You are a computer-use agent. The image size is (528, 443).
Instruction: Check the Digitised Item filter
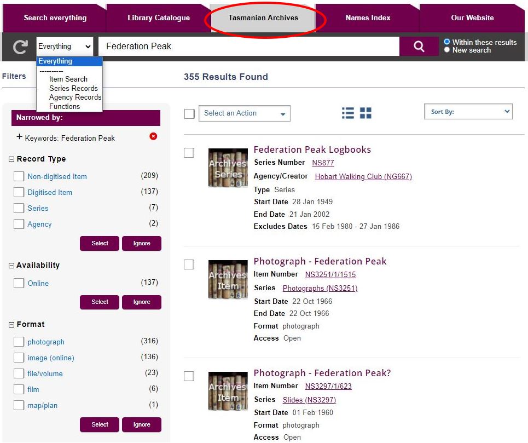[19, 192]
